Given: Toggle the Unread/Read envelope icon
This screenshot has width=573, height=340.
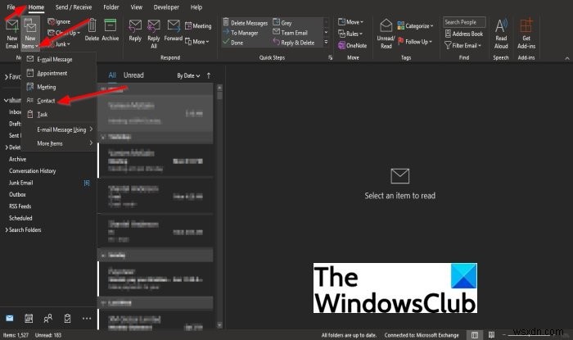Looking at the screenshot, I should [386, 25].
